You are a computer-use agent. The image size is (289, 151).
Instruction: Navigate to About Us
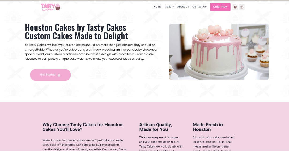pos(183,7)
